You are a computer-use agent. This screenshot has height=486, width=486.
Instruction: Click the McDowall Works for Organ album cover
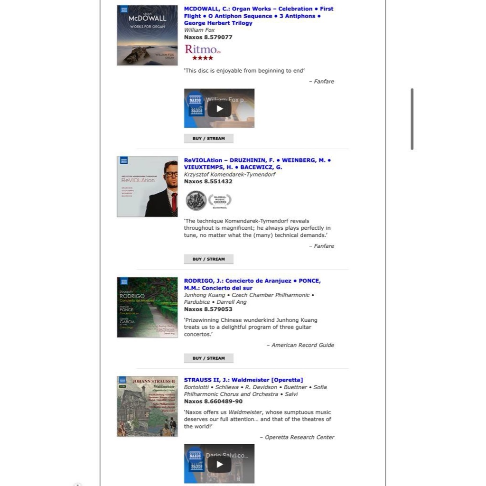click(x=147, y=35)
